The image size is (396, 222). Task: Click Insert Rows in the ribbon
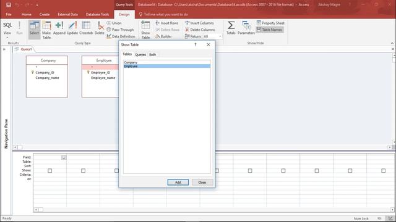click(x=166, y=23)
